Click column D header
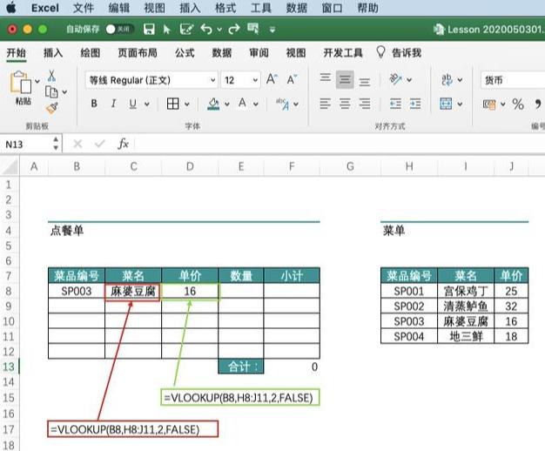545x451 pixels. [x=190, y=166]
